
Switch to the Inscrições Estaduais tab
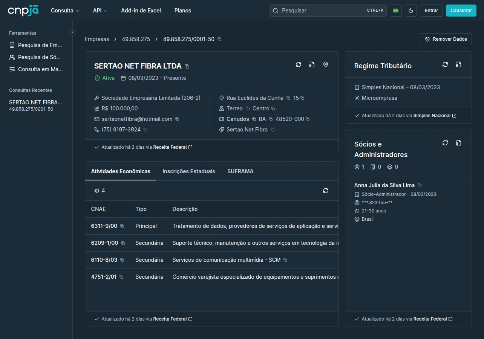pyautogui.click(x=189, y=171)
